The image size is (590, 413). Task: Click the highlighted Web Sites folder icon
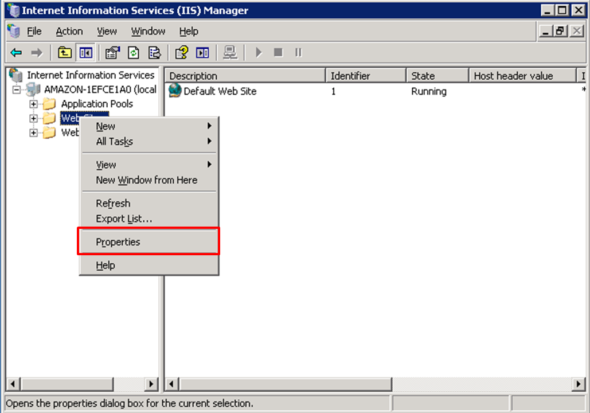pos(49,118)
